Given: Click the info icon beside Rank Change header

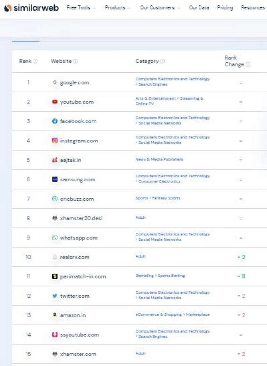Looking at the screenshot, I should pos(248,65).
